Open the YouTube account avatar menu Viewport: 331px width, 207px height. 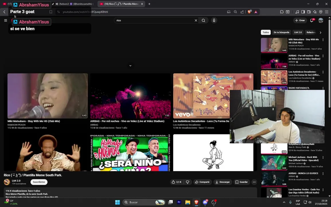pyautogui.click(x=321, y=20)
